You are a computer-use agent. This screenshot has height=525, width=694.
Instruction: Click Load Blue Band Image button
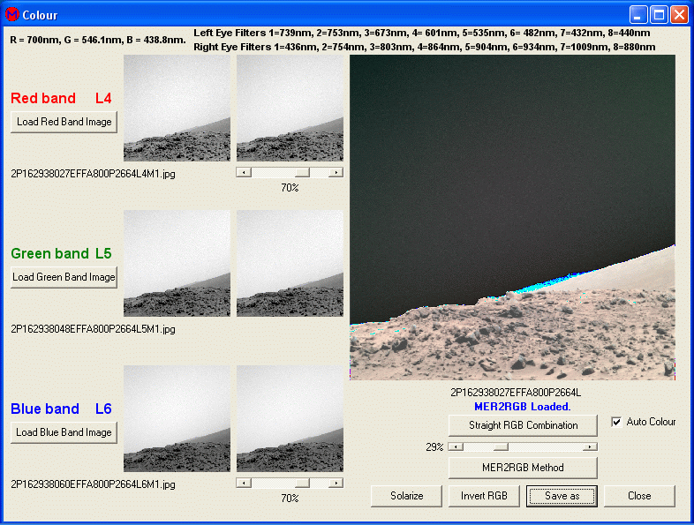click(x=64, y=432)
